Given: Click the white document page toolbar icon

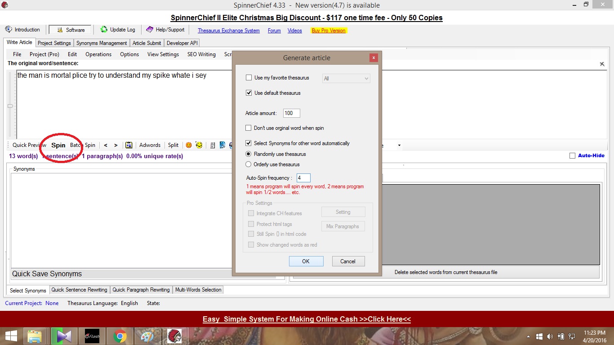Looking at the screenshot, I should click(x=213, y=145).
